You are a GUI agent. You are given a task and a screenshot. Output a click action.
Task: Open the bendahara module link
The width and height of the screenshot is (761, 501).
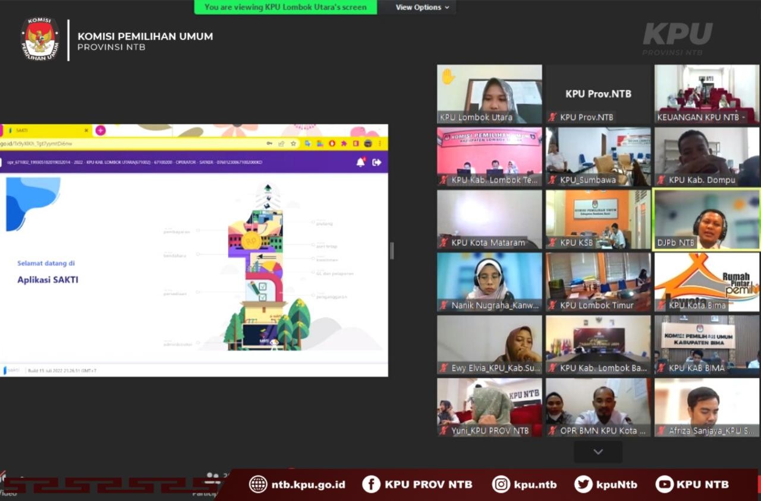[x=175, y=255]
